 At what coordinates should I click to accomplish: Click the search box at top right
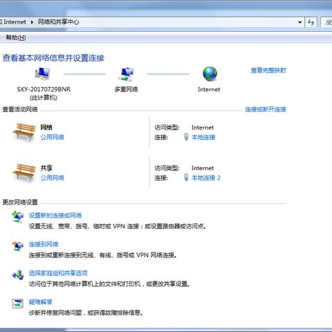[x=326, y=22]
